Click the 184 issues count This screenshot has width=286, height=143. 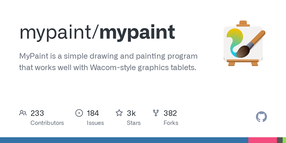(93, 113)
